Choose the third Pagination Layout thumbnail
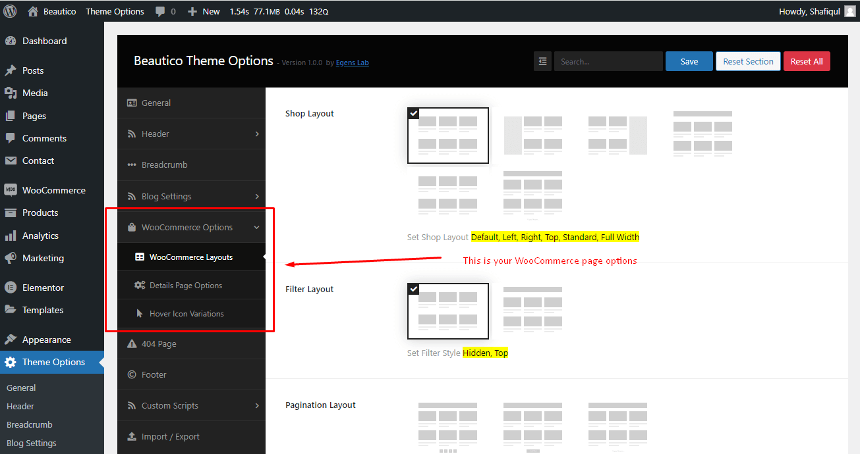Screen dimensions: 860x454 click(617, 428)
